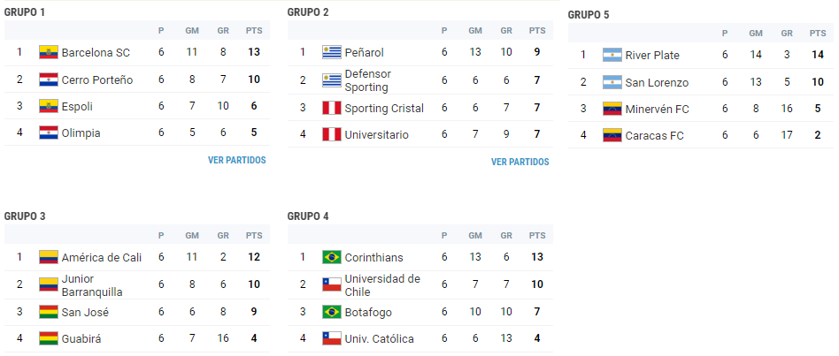Viewport: 839px width, 356px height.
Task: Click the Peru flag beside Sporting Cristal
Action: tap(332, 109)
